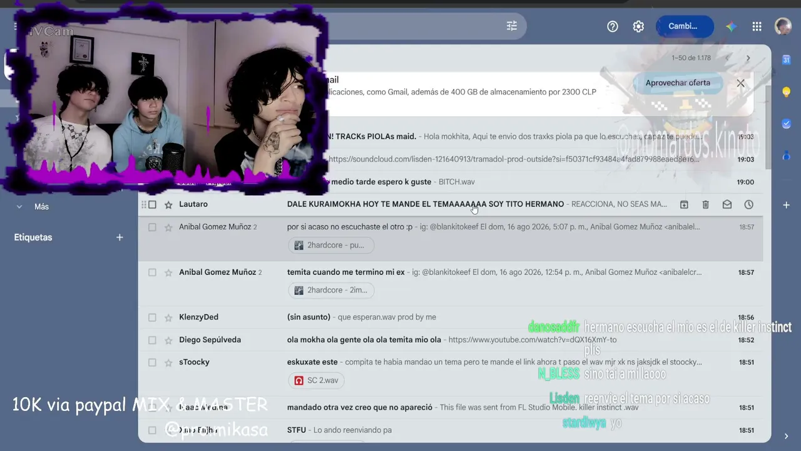The height and width of the screenshot is (451, 801).
Task: Open the Google account avatar
Action: (783, 26)
